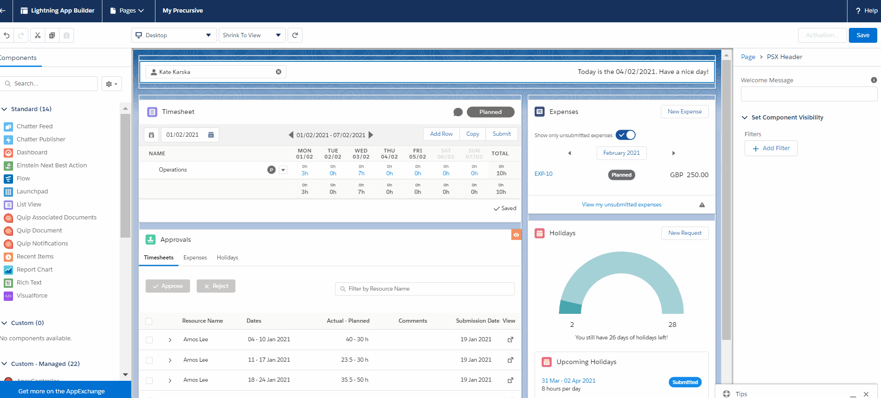Click the Welcome Message info icon
The image size is (881, 398).
tap(874, 80)
